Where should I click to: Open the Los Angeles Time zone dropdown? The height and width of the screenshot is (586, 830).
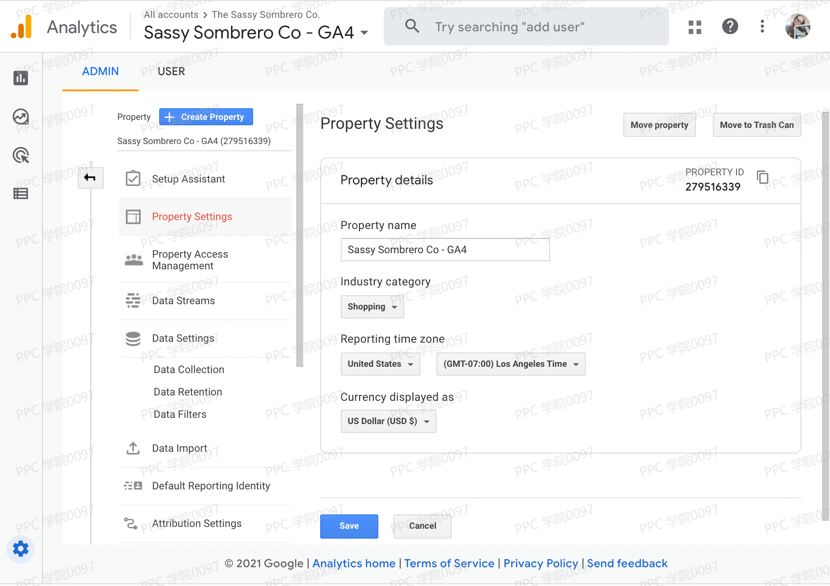tap(511, 364)
